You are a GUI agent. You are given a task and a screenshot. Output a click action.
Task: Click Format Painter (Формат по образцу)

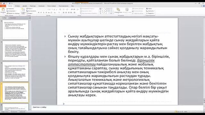click(x=13, y=13)
